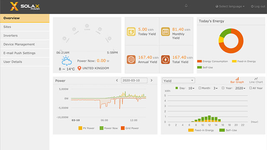Click the 167.40 kWh Annual Yield value
The image size is (267, 150).
tap(149, 57)
